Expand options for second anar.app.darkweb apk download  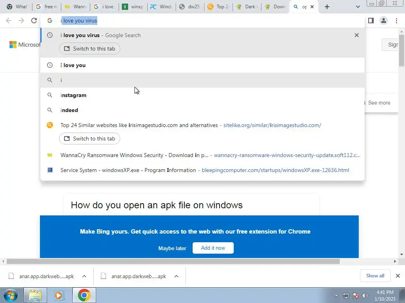[176, 276]
